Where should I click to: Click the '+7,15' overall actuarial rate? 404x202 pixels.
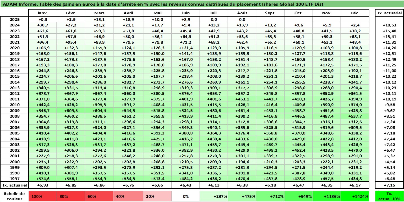pyautogui.click(x=389, y=185)
